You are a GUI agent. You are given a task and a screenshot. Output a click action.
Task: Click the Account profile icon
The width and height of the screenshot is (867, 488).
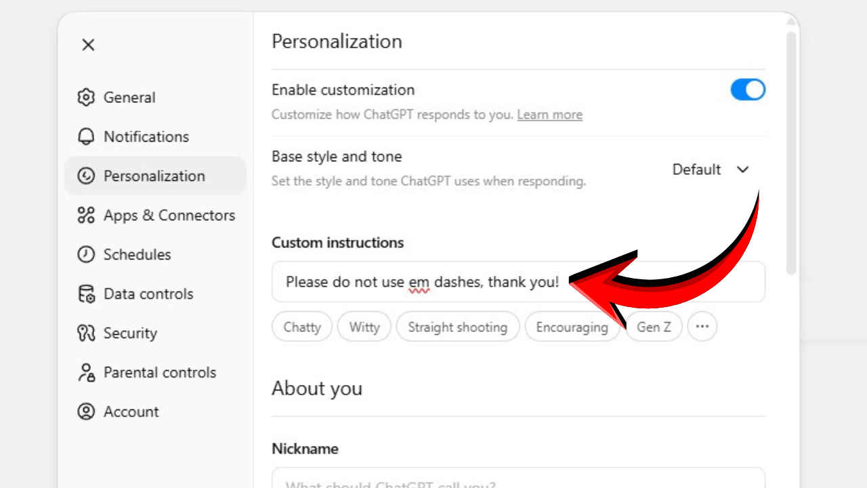pyautogui.click(x=86, y=411)
